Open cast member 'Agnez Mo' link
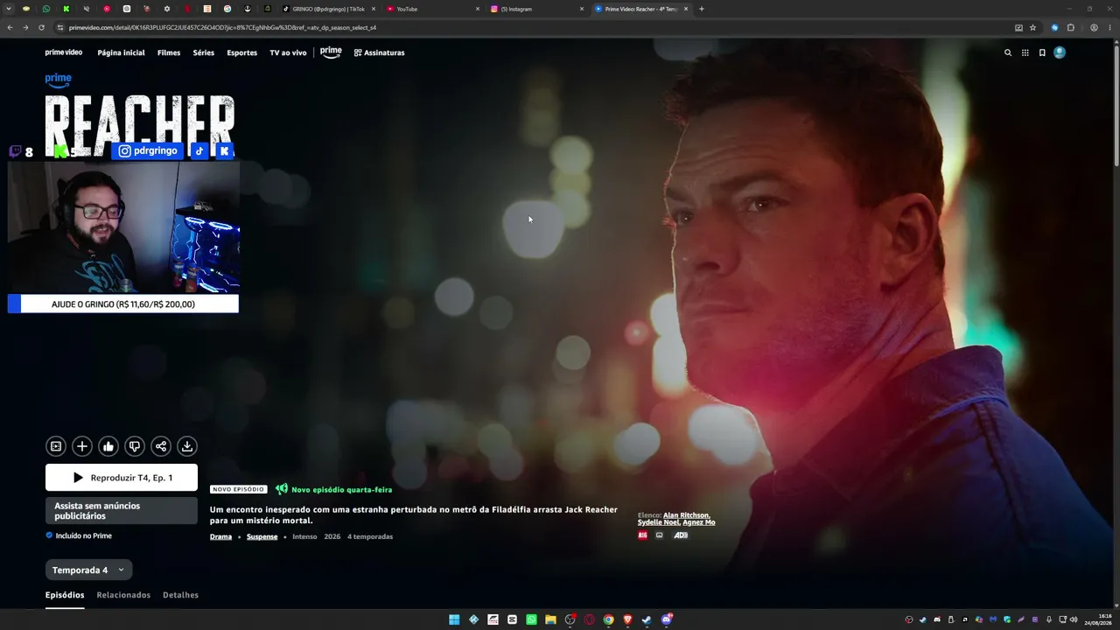 tap(699, 522)
